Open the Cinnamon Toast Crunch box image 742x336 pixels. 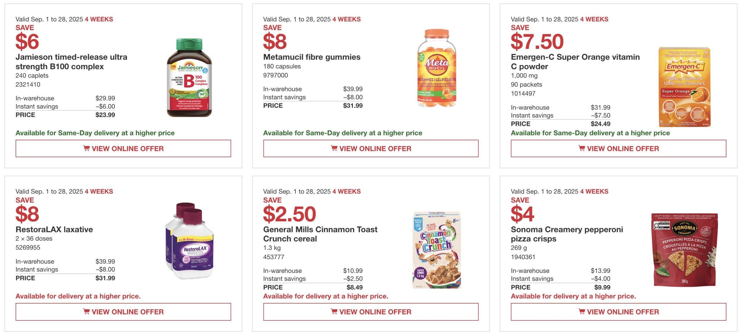point(437,250)
